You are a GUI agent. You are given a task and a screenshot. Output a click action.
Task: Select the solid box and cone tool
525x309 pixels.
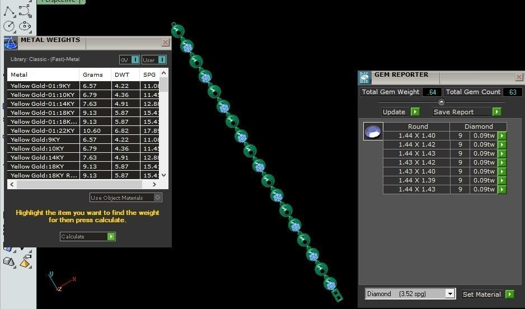tap(9, 261)
